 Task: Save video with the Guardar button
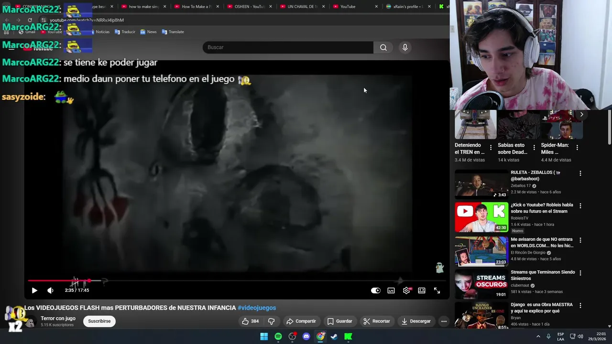coord(340,321)
